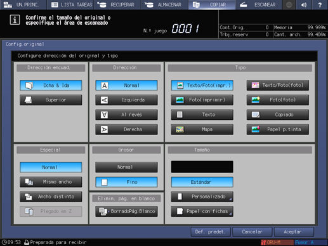The width and height of the screenshot is (328, 246).
Task: Click the Preparada para recibir printer icon
Action: pyautogui.click(x=27, y=242)
